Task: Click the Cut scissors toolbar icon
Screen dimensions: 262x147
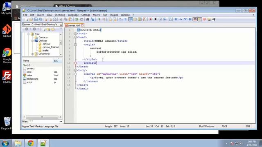Action: tap(61, 19)
